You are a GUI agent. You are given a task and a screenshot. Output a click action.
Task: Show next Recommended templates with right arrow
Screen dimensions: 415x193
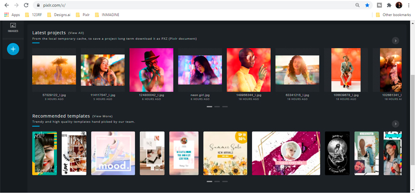395,124
